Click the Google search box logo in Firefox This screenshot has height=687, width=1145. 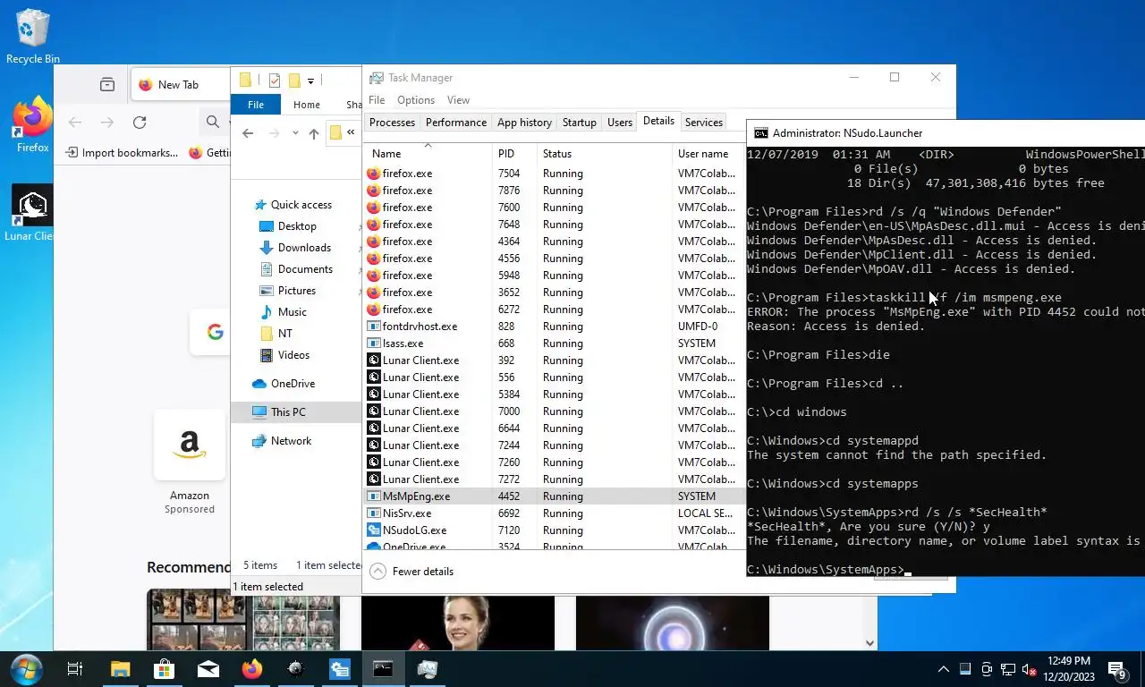(x=215, y=333)
